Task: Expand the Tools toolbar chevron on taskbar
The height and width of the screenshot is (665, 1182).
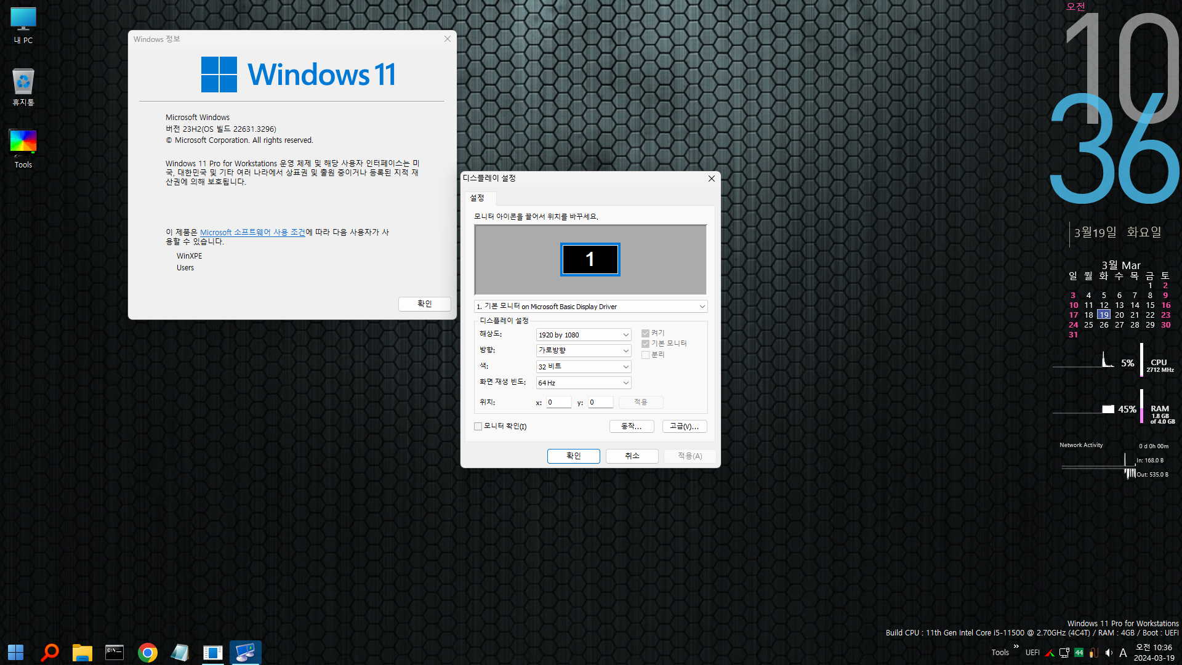Action: 1016,646
